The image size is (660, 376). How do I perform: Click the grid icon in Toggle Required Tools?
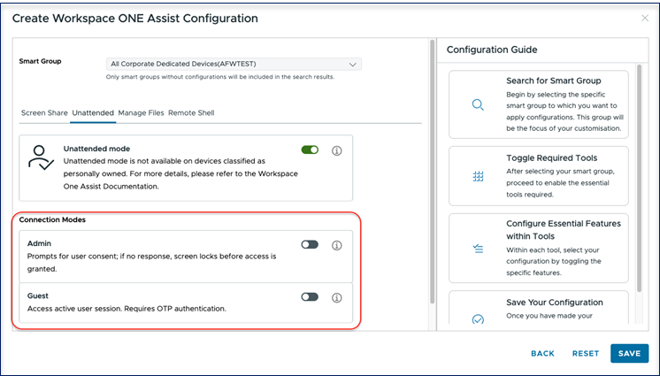pyautogui.click(x=478, y=176)
